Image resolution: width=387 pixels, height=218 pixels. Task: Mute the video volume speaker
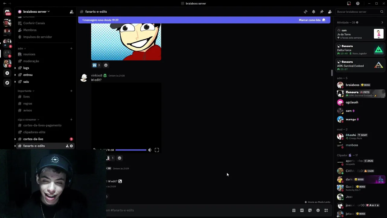coord(150,150)
